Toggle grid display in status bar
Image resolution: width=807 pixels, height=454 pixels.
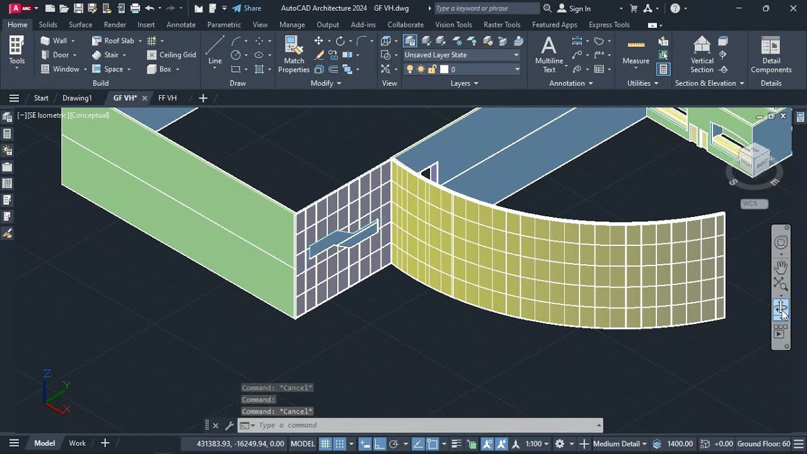coord(325,444)
